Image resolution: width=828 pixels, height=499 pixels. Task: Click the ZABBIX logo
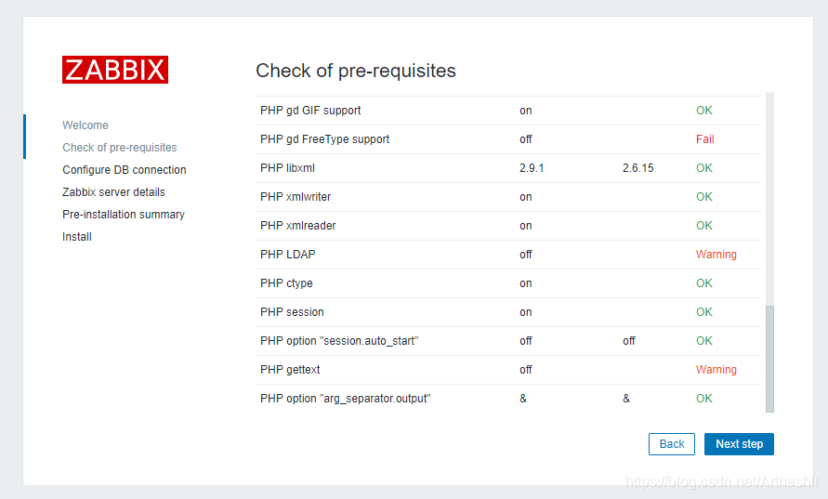pos(115,70)
